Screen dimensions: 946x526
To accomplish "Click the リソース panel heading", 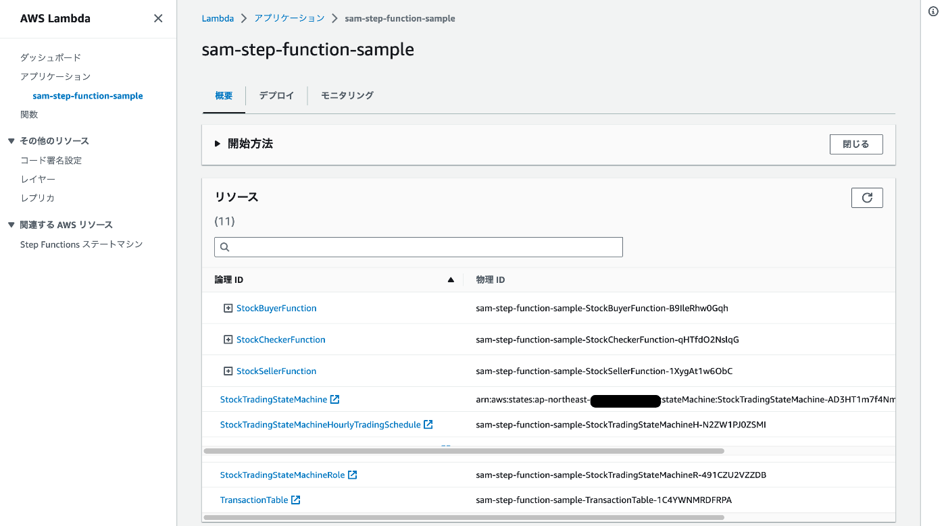I will click(236, 197).
